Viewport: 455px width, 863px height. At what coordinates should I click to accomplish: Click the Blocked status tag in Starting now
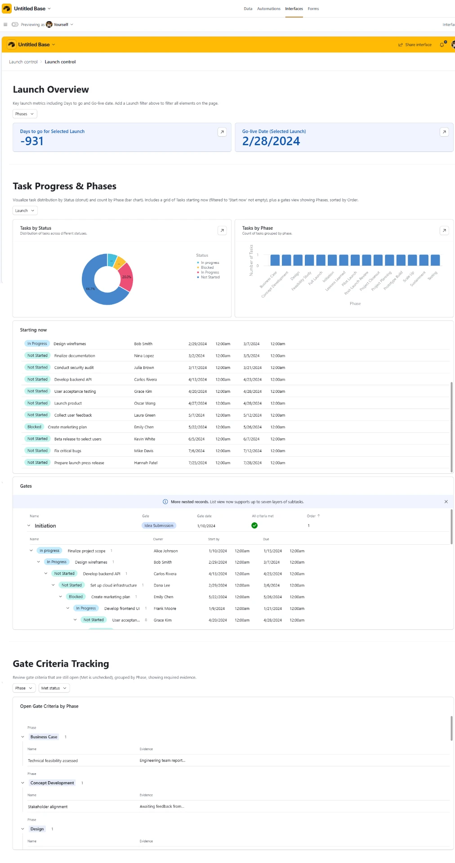point(34,427)
